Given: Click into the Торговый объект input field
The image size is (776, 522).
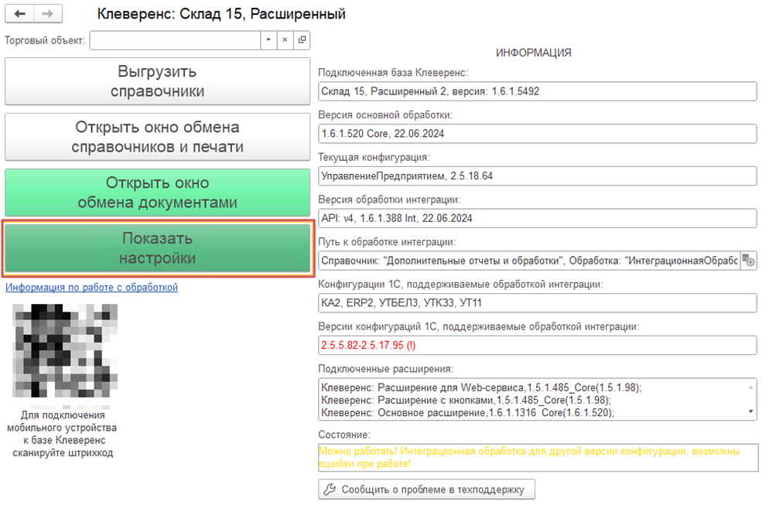Looking at the screenshot, I should [175, 40].
